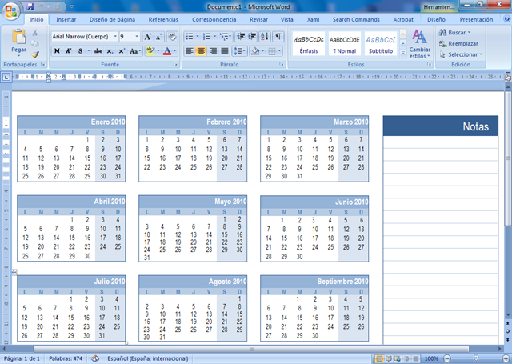Click the Copy icon in Portapapeles
Viewport: 512px width, 364px height.
(x=34, y=43)
